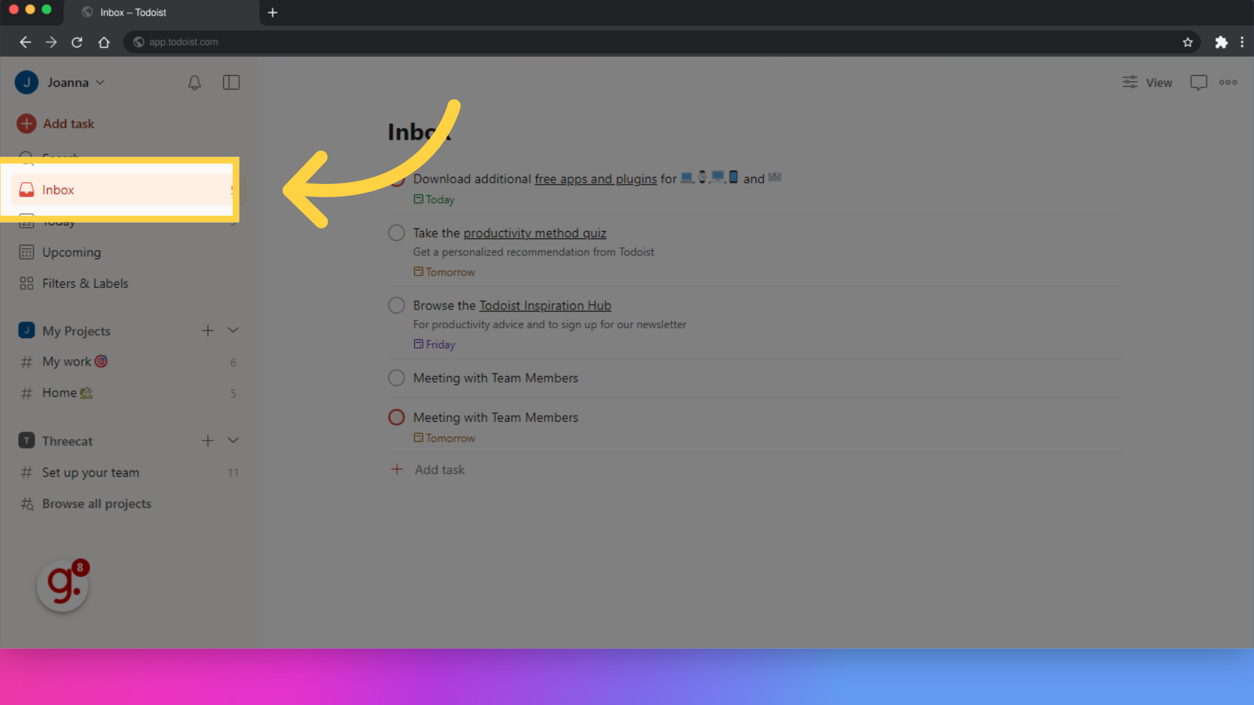Image resolution: width=1254 pixels, height=705 pixels.
Task: Open the comments icon in header
Action: (x=1198, y=83)
